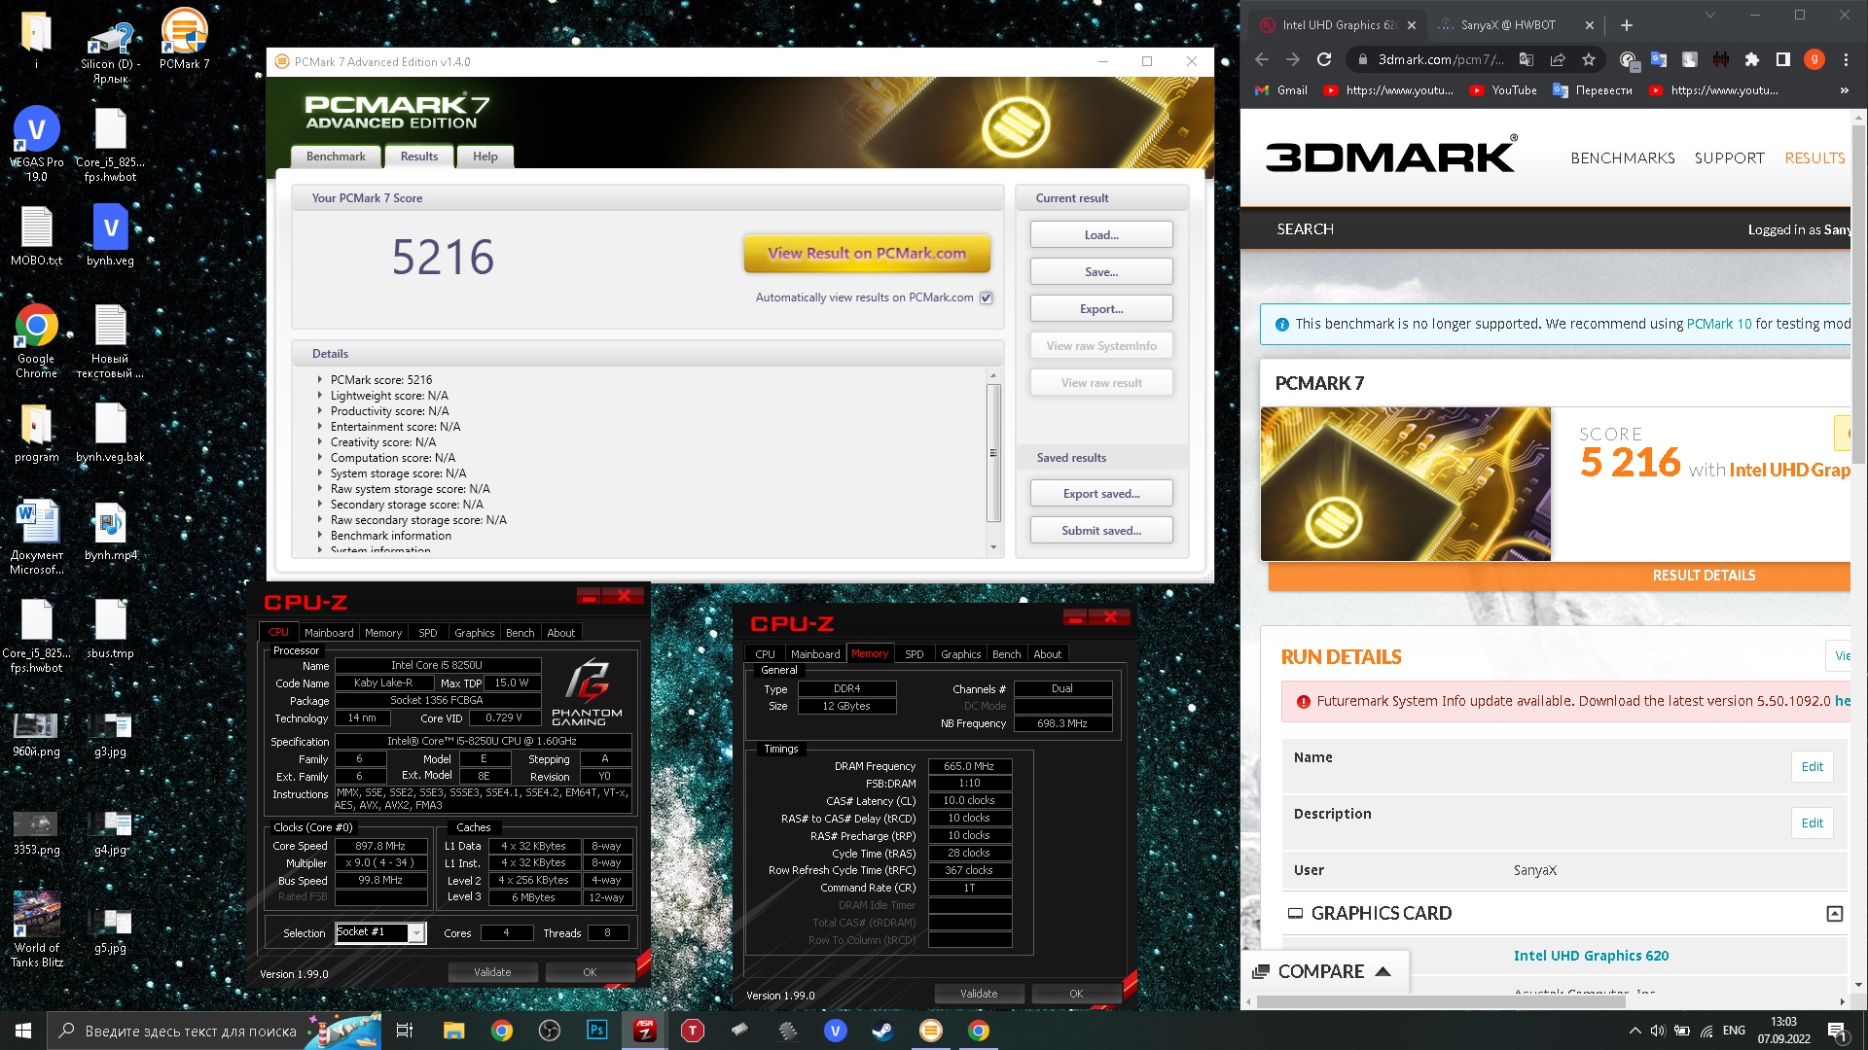This screenshot has height=1050, width=1868.
Task: Click the Windows Start button
Action: tap(23, 1031)
